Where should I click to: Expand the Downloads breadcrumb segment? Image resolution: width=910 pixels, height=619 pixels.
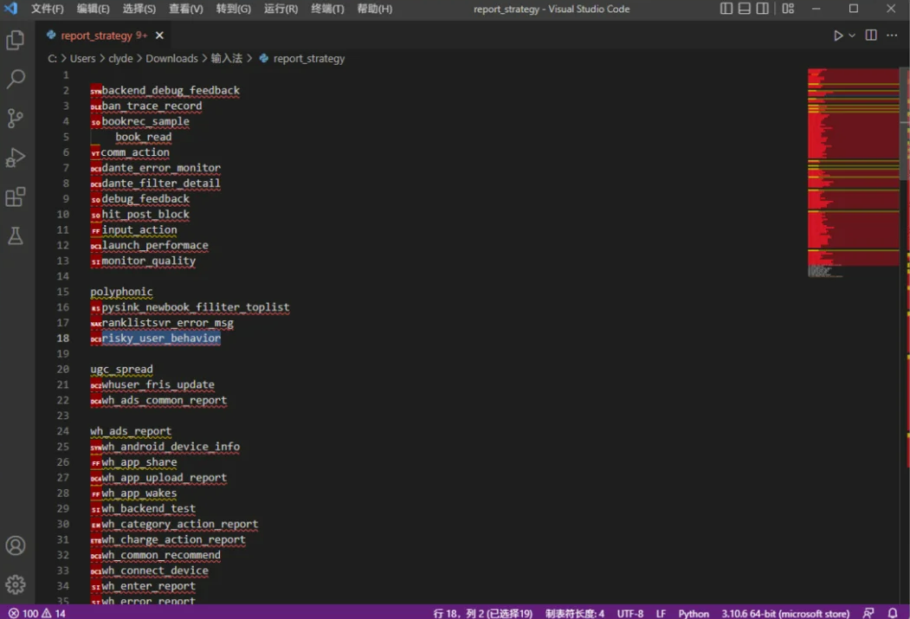(x=171, y=59)
